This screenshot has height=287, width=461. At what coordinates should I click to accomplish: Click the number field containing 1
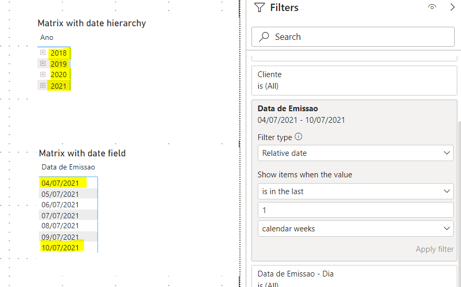[355, 210]
